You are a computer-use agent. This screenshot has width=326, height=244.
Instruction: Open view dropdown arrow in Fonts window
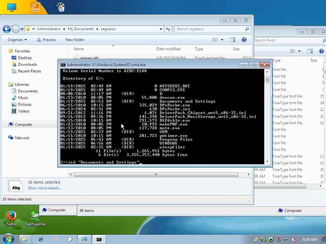click(x=299, y=51)
